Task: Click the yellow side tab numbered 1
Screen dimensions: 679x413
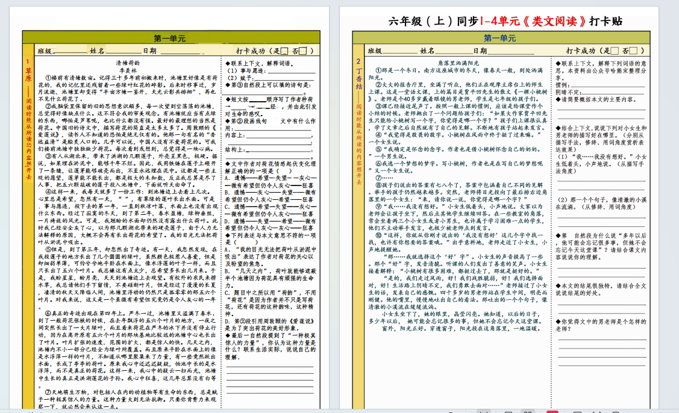Action: [28, 225]
